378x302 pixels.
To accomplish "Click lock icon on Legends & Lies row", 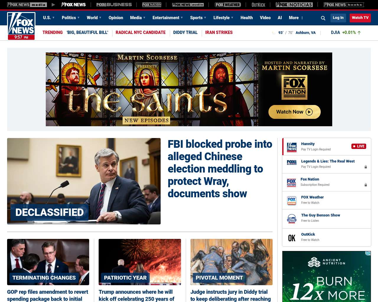I will click(366, 167).
